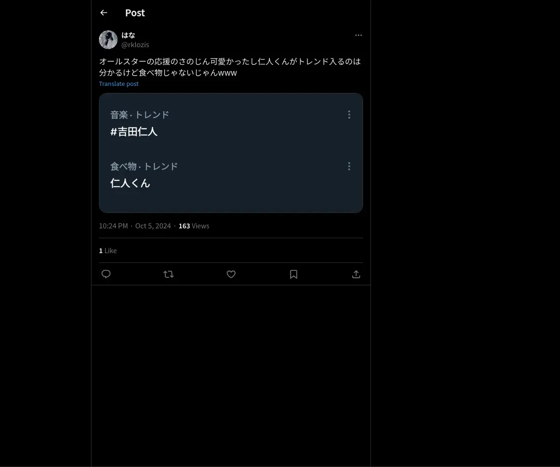Screen dimensions: 560x467
Task: Share the post with the upload icon
Action: pyautogui.click(x=356, y=274)
